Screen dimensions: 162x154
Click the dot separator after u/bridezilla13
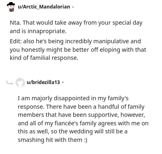pos(63,82)
